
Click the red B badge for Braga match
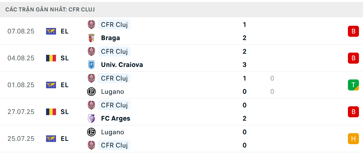(353, 31)
